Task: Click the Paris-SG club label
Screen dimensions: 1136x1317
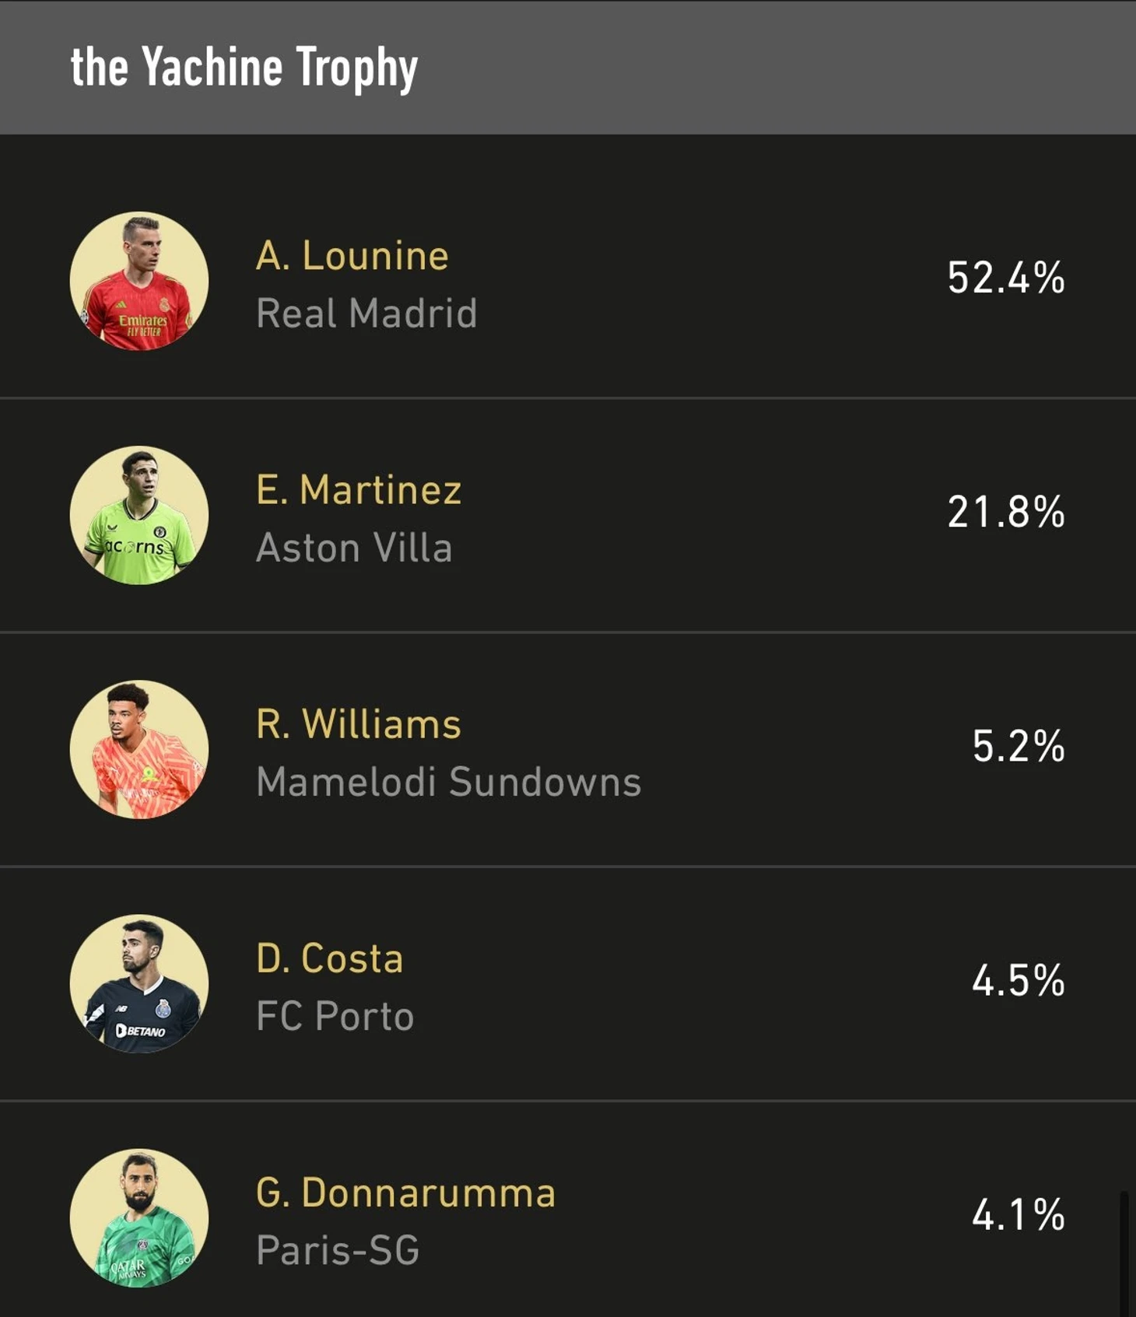Action: tap(338, 1250)
